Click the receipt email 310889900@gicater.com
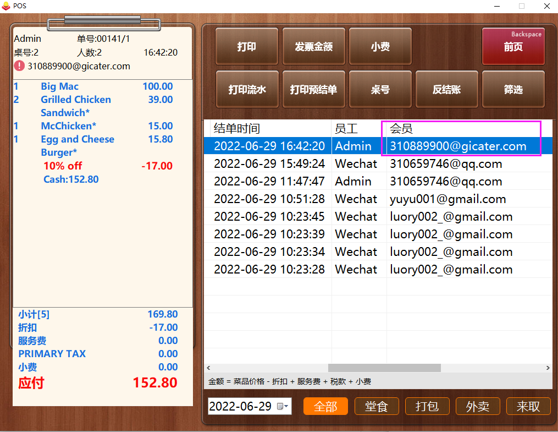This screenshot has width=558, height=432. pos(79,66)
